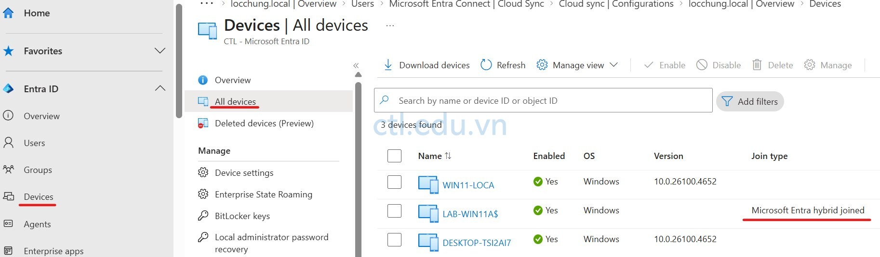This screenshot has width=880, height=257.
Task: Click the Cloud sync | Configurations breadcrumb
Action: (x=616, y=4)
